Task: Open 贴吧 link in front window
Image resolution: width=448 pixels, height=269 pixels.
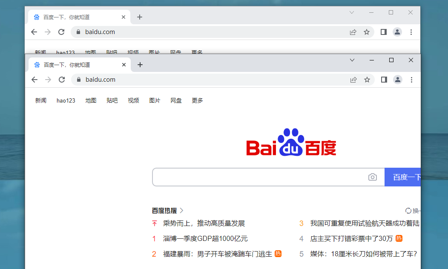Action: click(x=112, y=100)
